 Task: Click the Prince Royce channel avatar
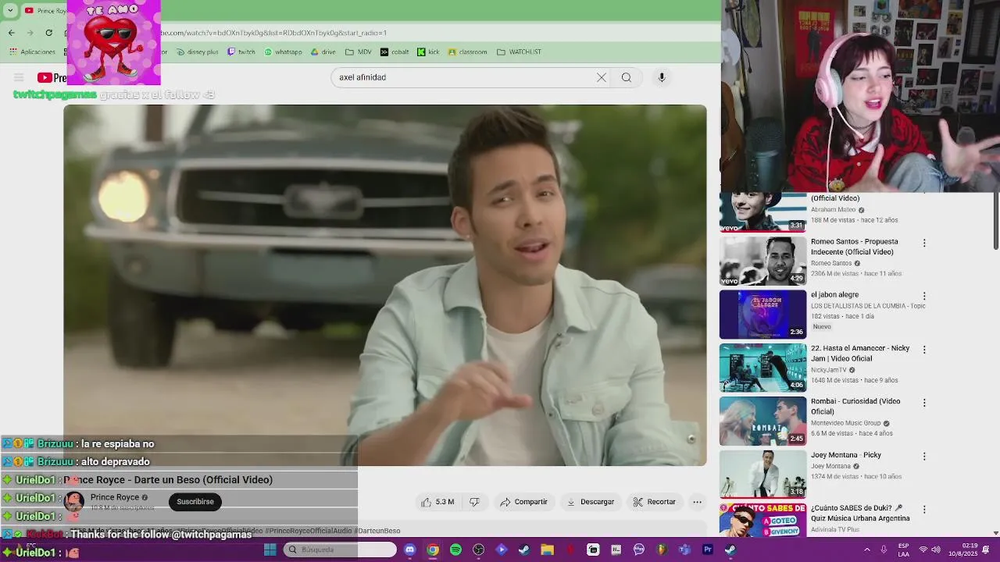point(74,502)
